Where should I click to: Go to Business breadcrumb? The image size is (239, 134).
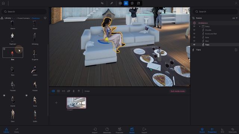tap(36, 18)
